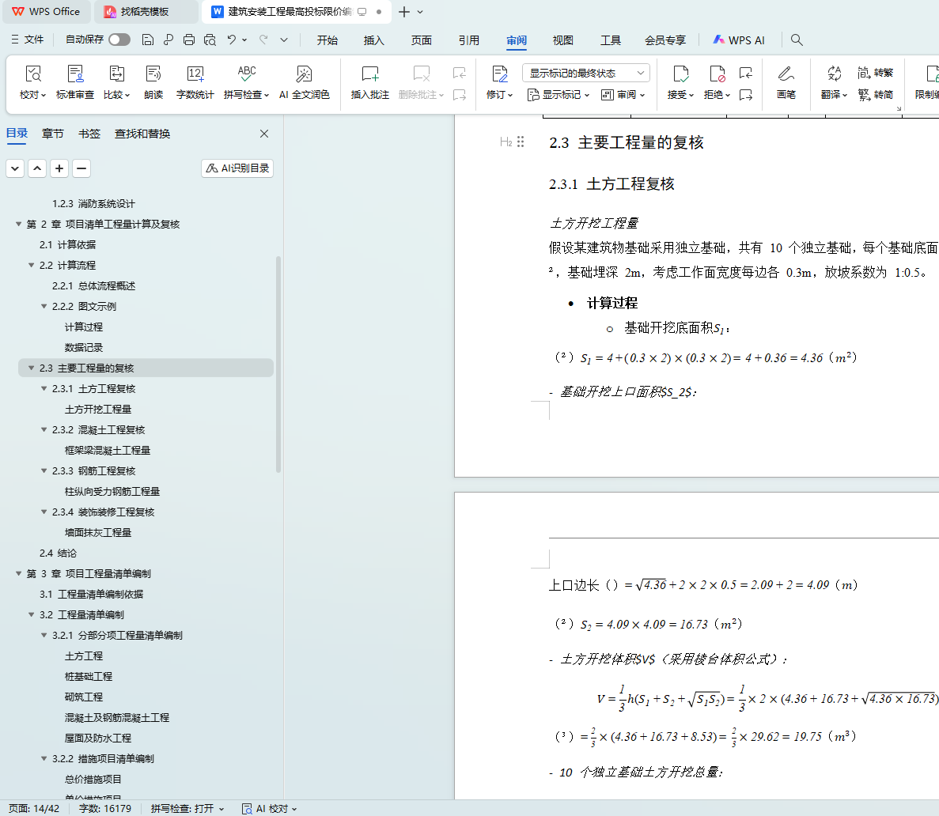The width and height of the screenshot is (939, 816).
Task: Select the 画笔 pen tool
Action: click(786, 82)
